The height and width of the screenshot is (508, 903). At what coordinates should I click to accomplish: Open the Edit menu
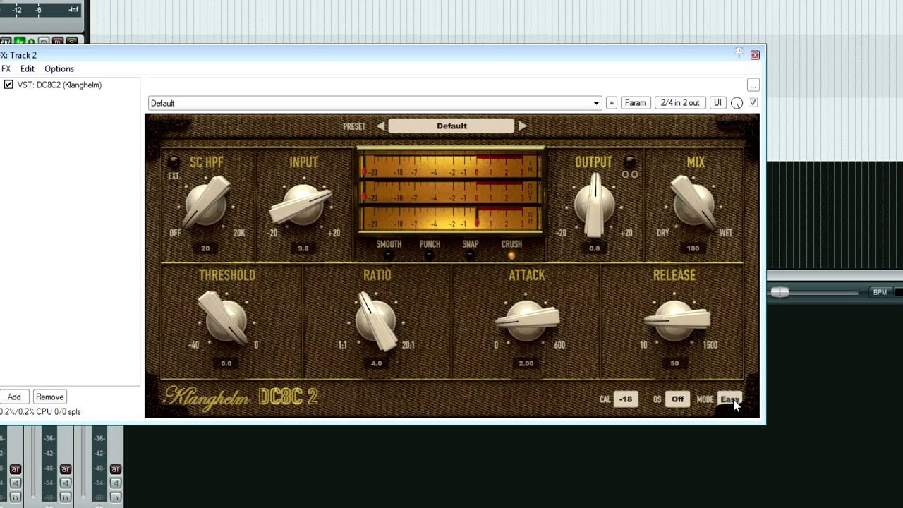[28, 68]
